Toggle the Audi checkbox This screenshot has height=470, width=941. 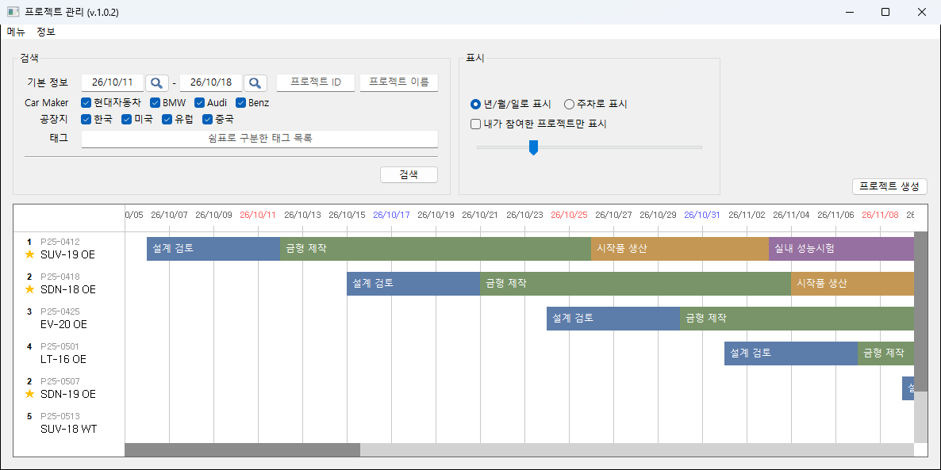click(x=200, y=102)
